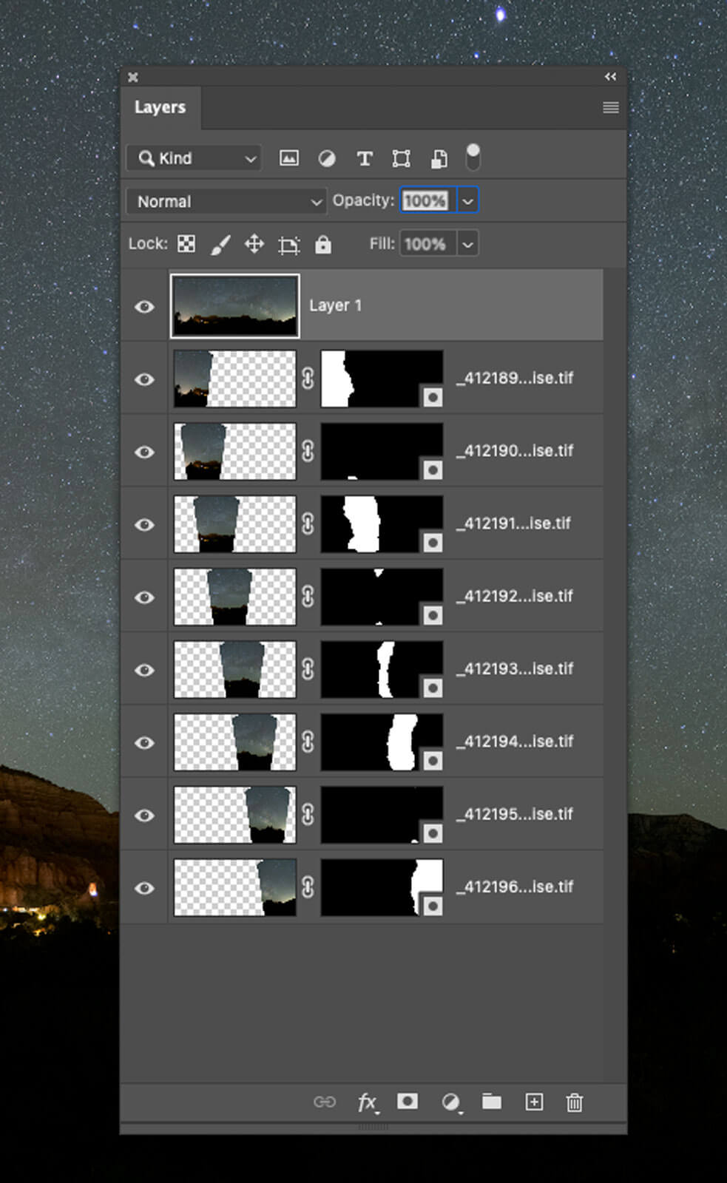Image resolution: width=727 pixels, height=1183 pixels.
Task: Hide Layer 1 using its eye icon
Action: point(145,306)
